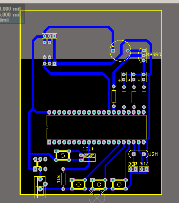Image resolution: width=179 pixels, height=203 pixels.
Task: Click the reset push-button near 10uf capacitor
Action: pyautogui.click(x=63, y=155)
